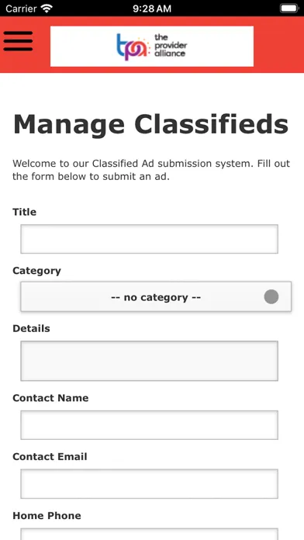This screenshot has width=304, height=540.
Task: Tap the 9:28 AM clock in status bar
Action: point(152,9)
